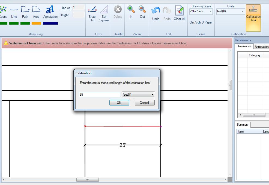Screen dimensions: 269x185
Task: Click the red calibration line's left endpoint
Action: [x=85, y=126]
